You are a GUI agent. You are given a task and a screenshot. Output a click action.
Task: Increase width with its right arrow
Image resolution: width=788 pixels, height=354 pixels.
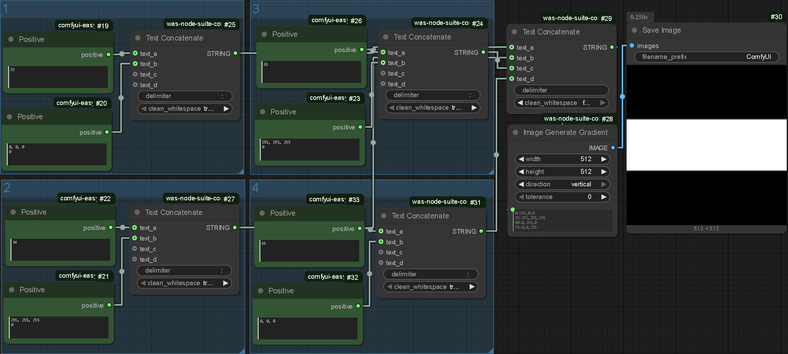click(604, 159)
